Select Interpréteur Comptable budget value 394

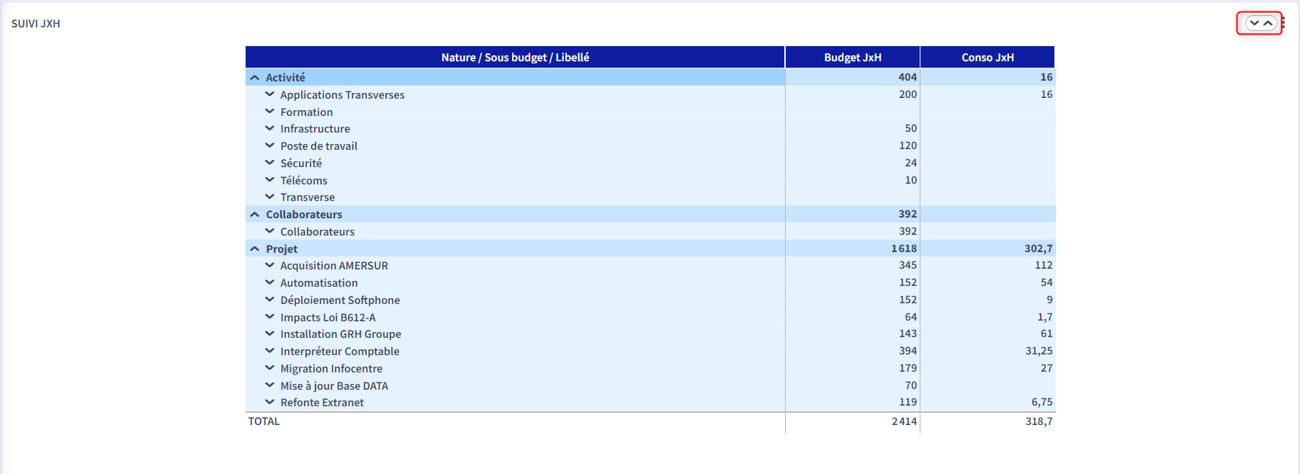[907, 351]
